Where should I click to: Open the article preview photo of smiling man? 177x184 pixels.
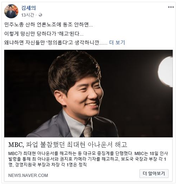(88, 94)
